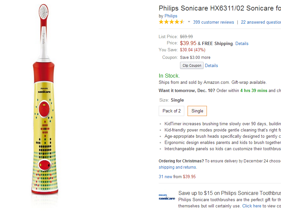
Task: Open FREE Shipping Details link
Action: tap(242, 43)
